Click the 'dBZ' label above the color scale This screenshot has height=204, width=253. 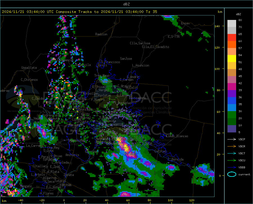coord(238,14)
